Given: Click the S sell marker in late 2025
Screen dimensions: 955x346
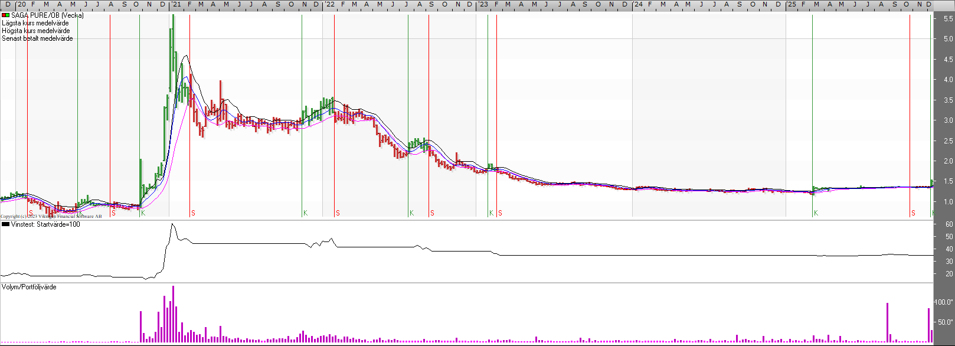Looking at the screenshot, I should (913, 213).
